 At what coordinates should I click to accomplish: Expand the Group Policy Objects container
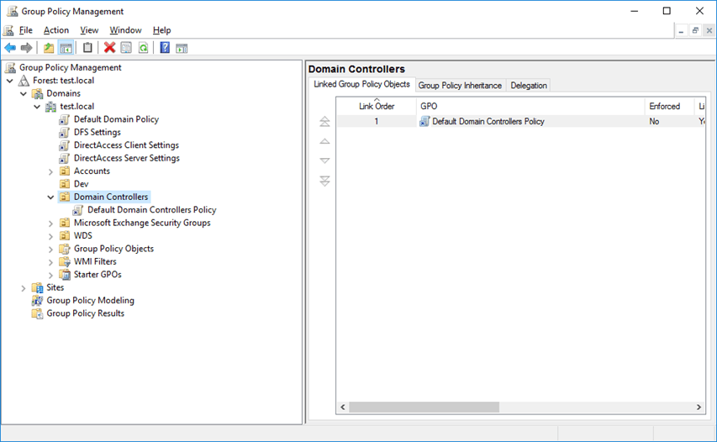50,249
